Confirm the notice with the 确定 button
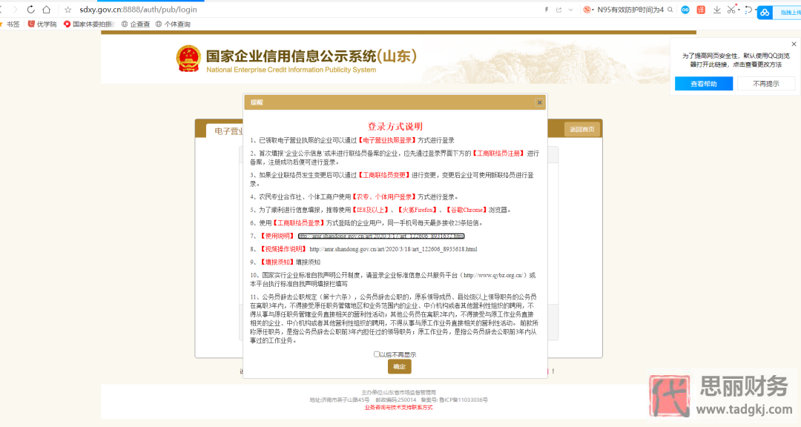The image size is (801, 427). point(399,365)
